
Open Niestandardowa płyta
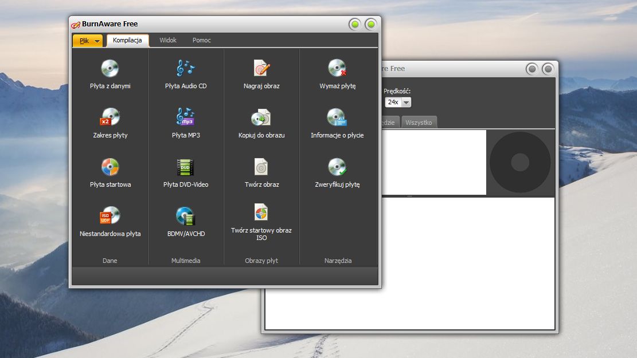click(x=110, y=222)
